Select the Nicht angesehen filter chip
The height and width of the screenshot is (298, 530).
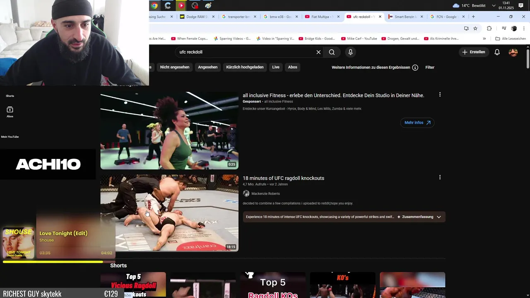pos(175,67)
